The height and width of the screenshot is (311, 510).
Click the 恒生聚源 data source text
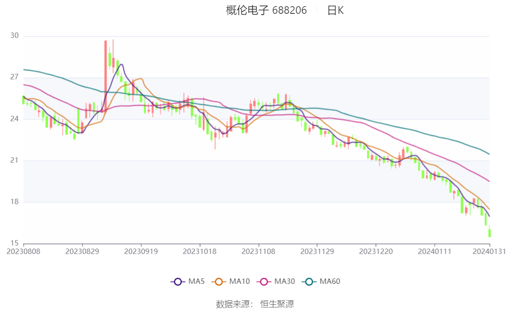[x=277, y=304]
